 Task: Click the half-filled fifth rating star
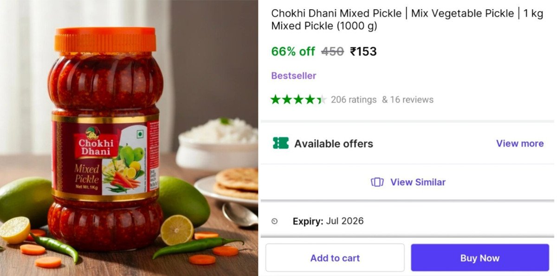[322, 100]
